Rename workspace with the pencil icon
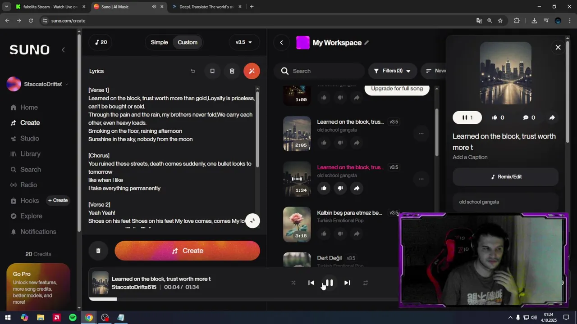Viewport: 577px width, 324px height. coord(366,43)
